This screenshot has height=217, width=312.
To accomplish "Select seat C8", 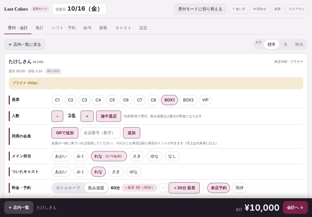I will pyautogui.click(x=153, y=100).
